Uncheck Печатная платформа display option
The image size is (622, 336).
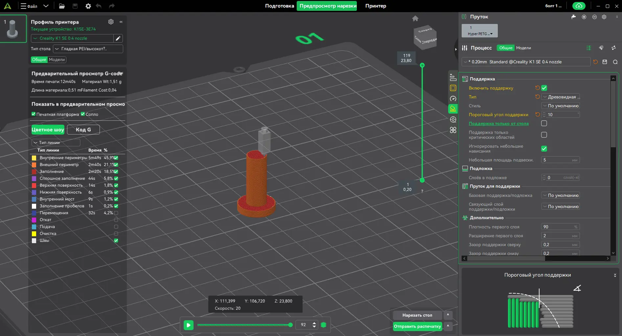pos(34,114)
